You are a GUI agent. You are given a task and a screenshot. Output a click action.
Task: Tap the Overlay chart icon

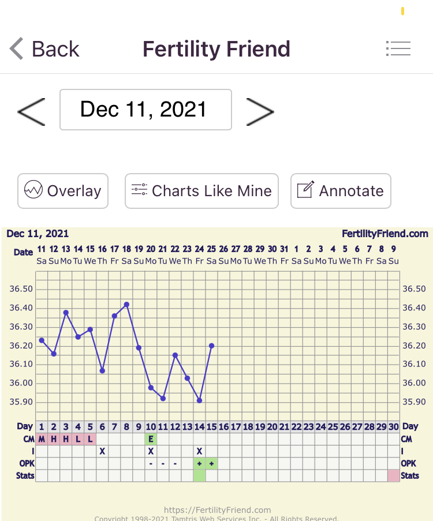[x=33, y=190]
